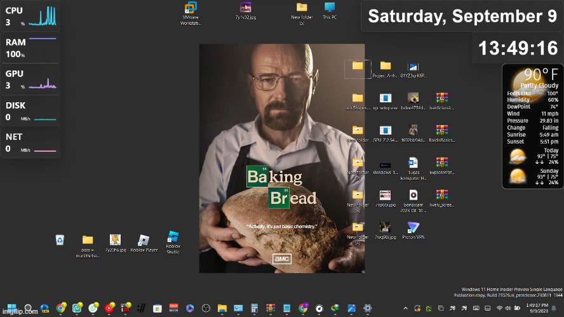Click the 13:49:16 clock widget

(x=518, y=48)
